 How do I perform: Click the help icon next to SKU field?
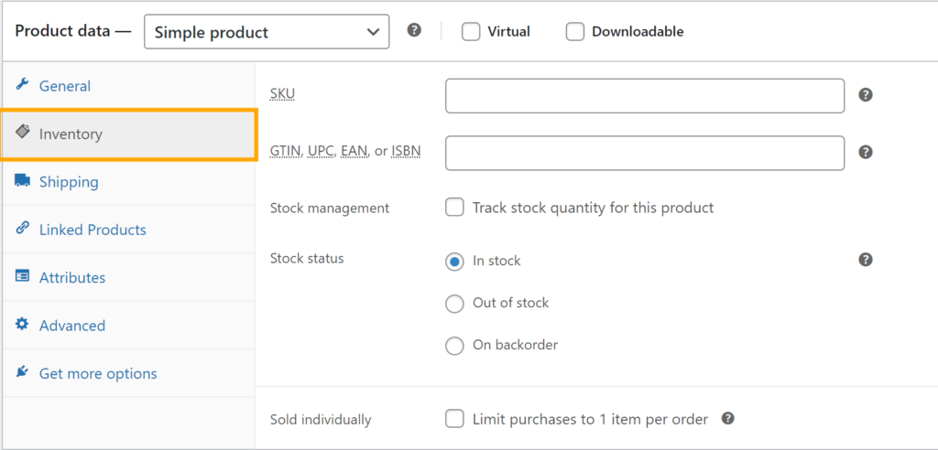[x=865, y=95]
